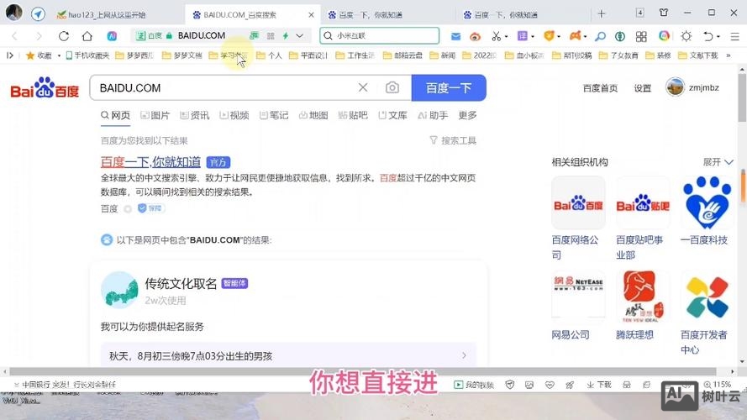
Task: Open the mail icon in the toolbar
Action: [455, 36]
